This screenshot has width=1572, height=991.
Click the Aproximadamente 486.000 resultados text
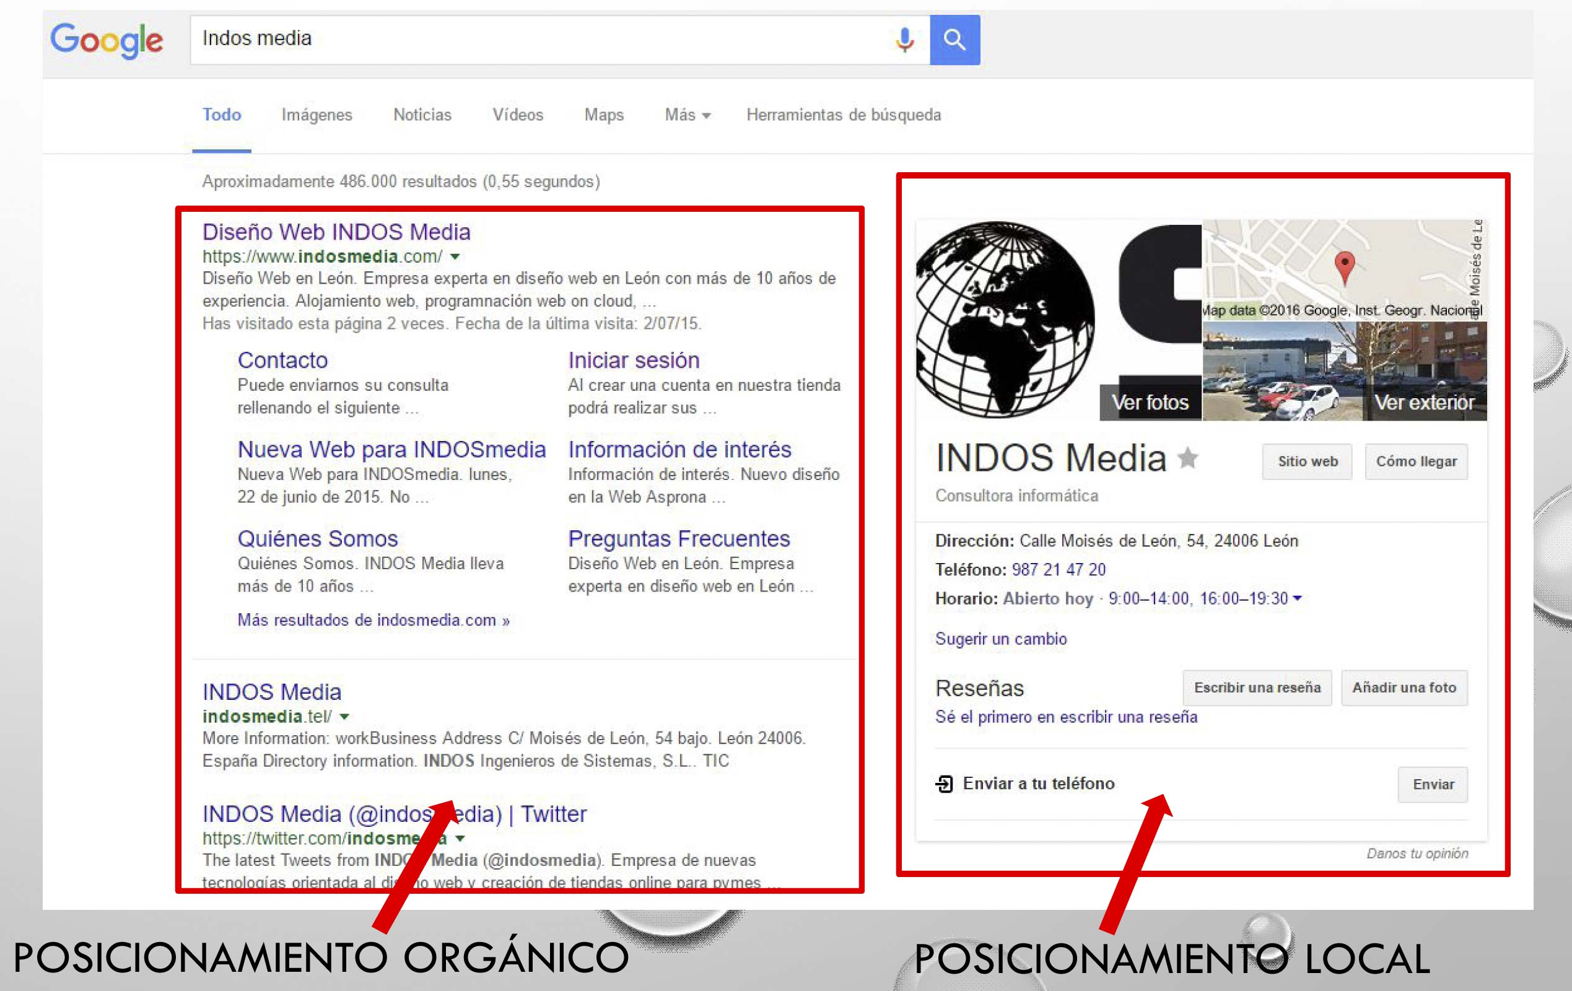[401, 181]
